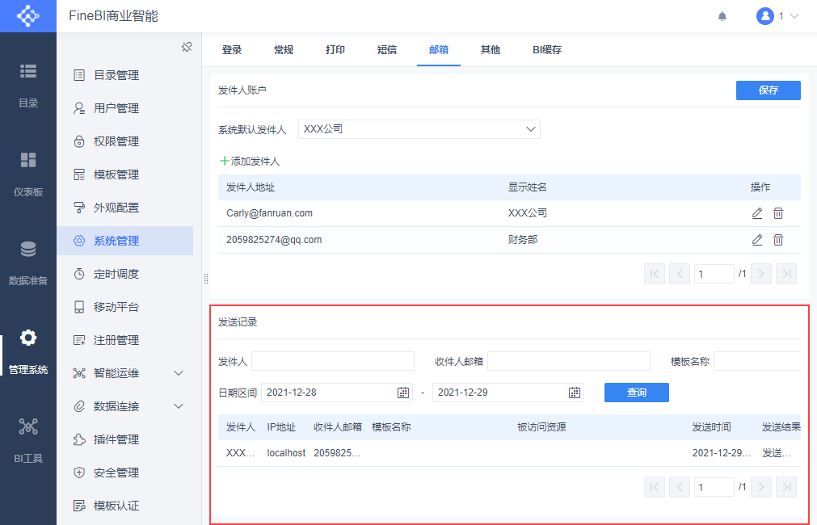This screenshot has height=525, width=817.
Task: Go to next page of 发送记录 list
Action: click(760, 488)
